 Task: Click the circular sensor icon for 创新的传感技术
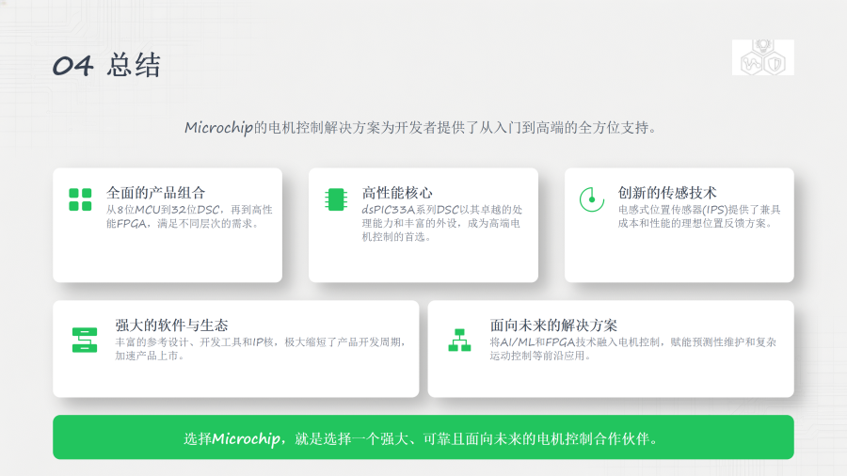point(592,199)
